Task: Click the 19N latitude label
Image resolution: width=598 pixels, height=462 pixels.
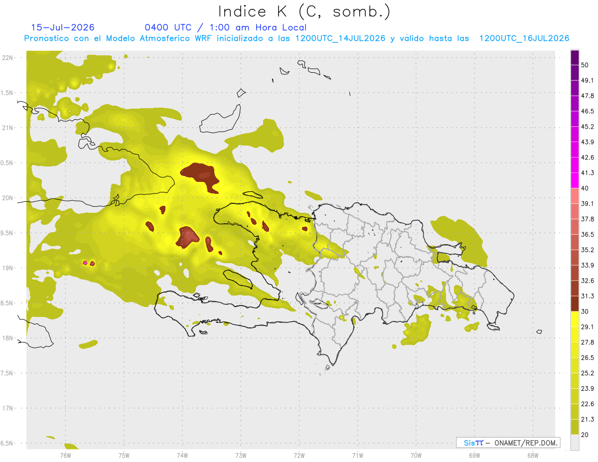Action: (7, 268)
